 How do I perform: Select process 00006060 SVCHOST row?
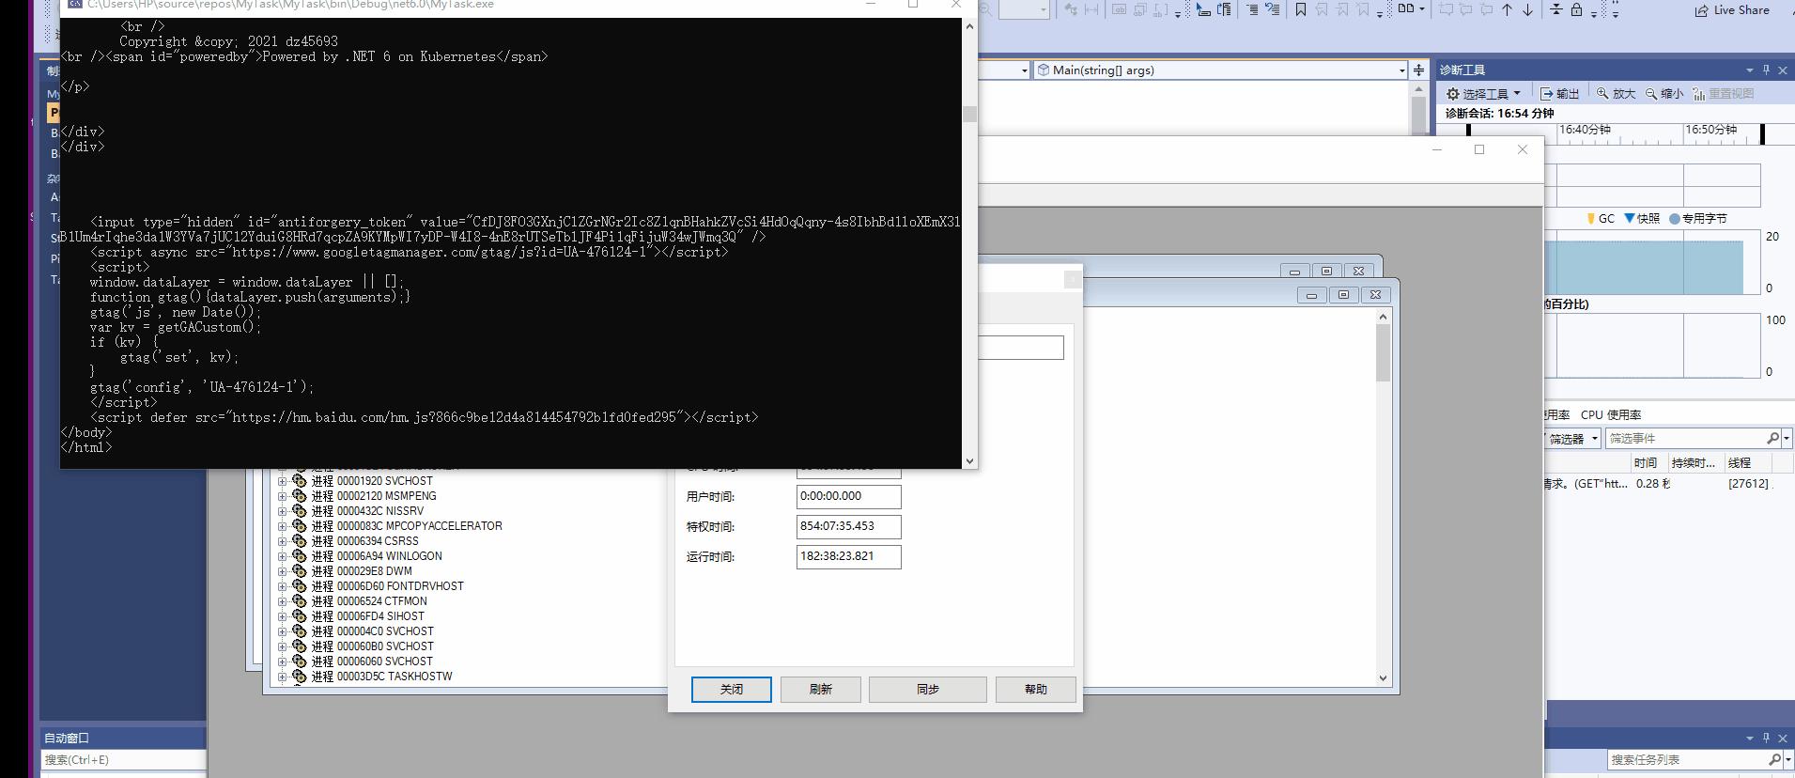pyautogui.click(x=372, y=661)
